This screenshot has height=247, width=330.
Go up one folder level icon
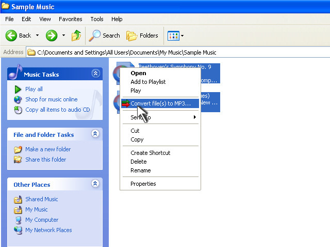76,36
